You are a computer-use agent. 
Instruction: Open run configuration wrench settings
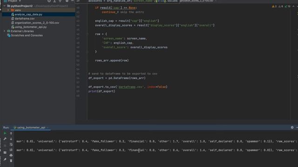(x=5, y=139)
